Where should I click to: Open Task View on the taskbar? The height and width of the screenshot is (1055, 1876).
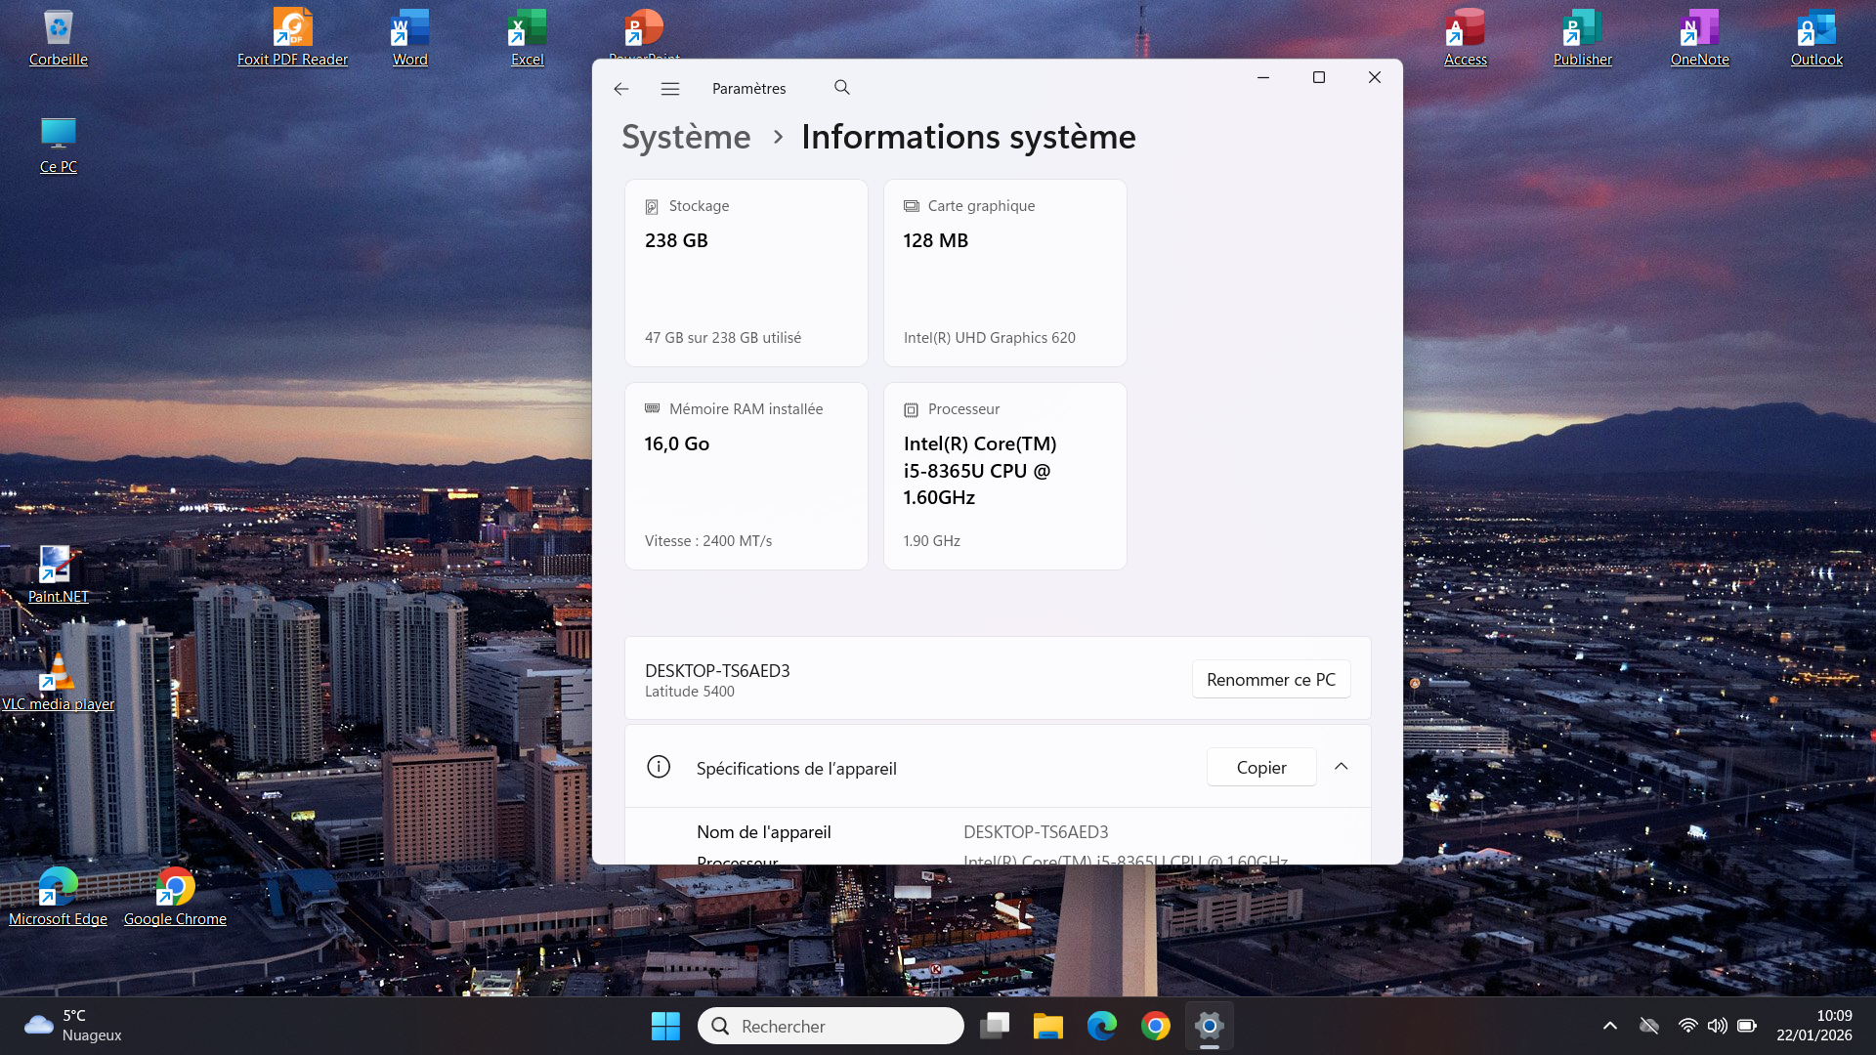click(x=995, y=1026)
